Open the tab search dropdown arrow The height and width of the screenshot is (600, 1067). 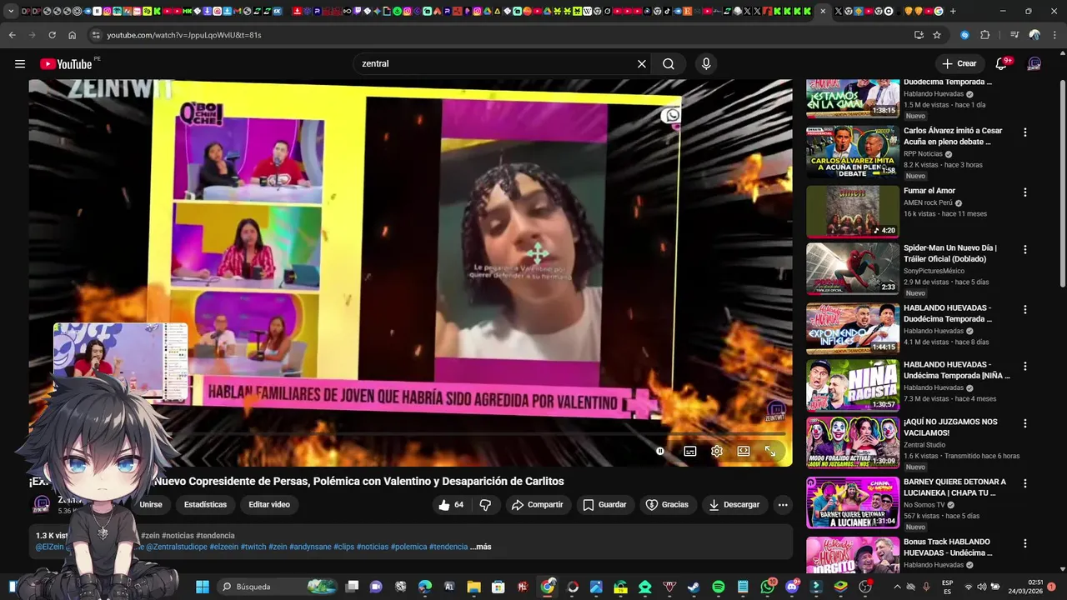11,11
